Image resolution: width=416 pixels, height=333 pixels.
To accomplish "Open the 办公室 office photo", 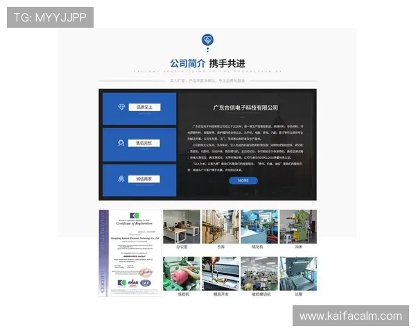I will pos(182,227).
